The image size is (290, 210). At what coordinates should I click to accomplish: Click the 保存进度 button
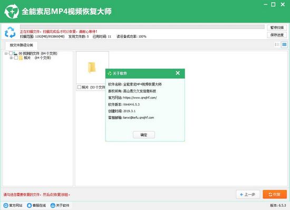(x=277, y=35)
